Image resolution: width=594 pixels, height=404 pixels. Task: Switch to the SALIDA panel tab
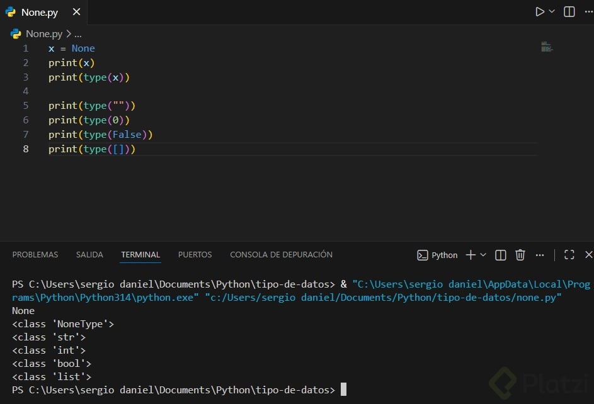tap(89, 255)
